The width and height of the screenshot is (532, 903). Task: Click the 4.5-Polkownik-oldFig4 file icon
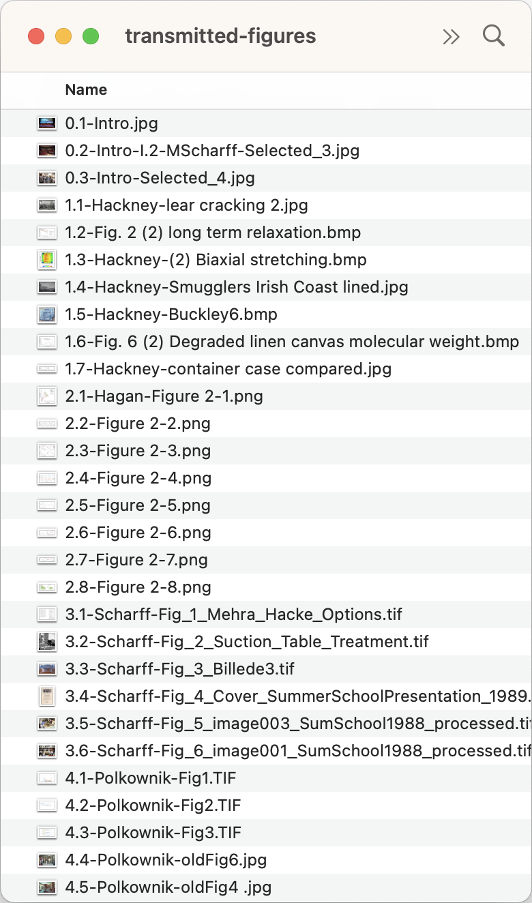pyautogui.click(x=47, y=887)
